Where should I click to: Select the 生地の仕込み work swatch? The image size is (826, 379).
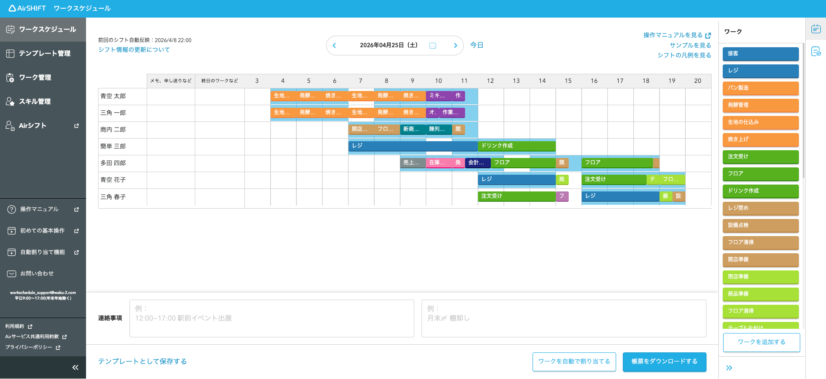(761, 122)
